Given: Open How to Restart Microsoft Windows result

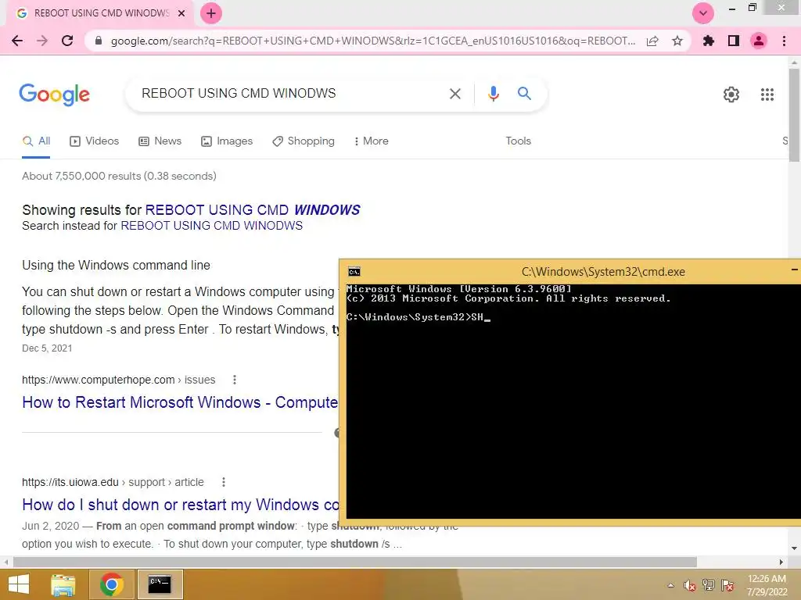Looking at the screenshot, I should pos(180,402).
